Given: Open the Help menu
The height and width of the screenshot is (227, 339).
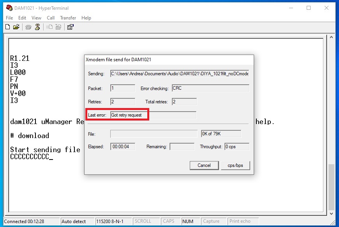Looking at the screenshot, I should 86,18.
